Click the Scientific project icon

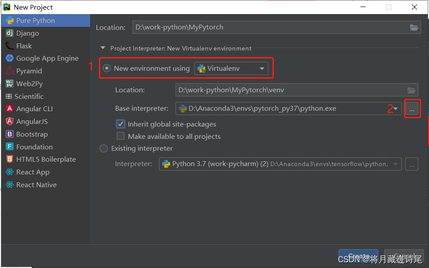[x=9, y=96]
